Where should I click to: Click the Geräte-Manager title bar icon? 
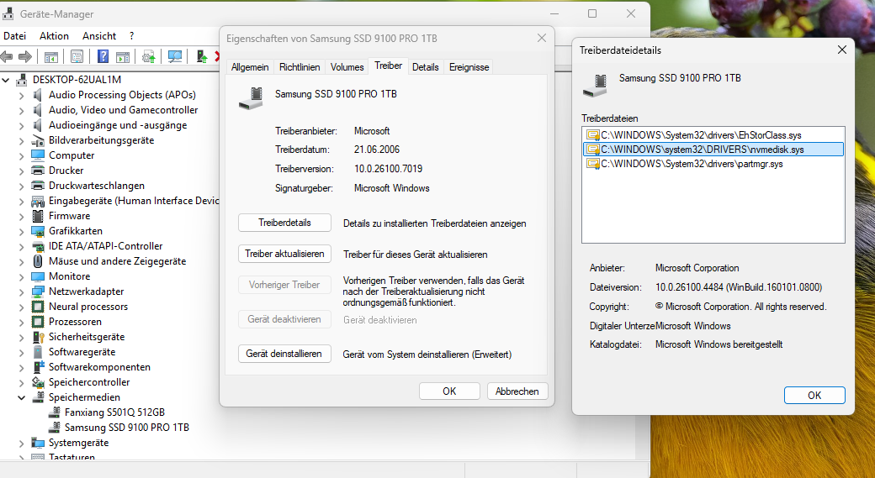(x=8, y=13)
